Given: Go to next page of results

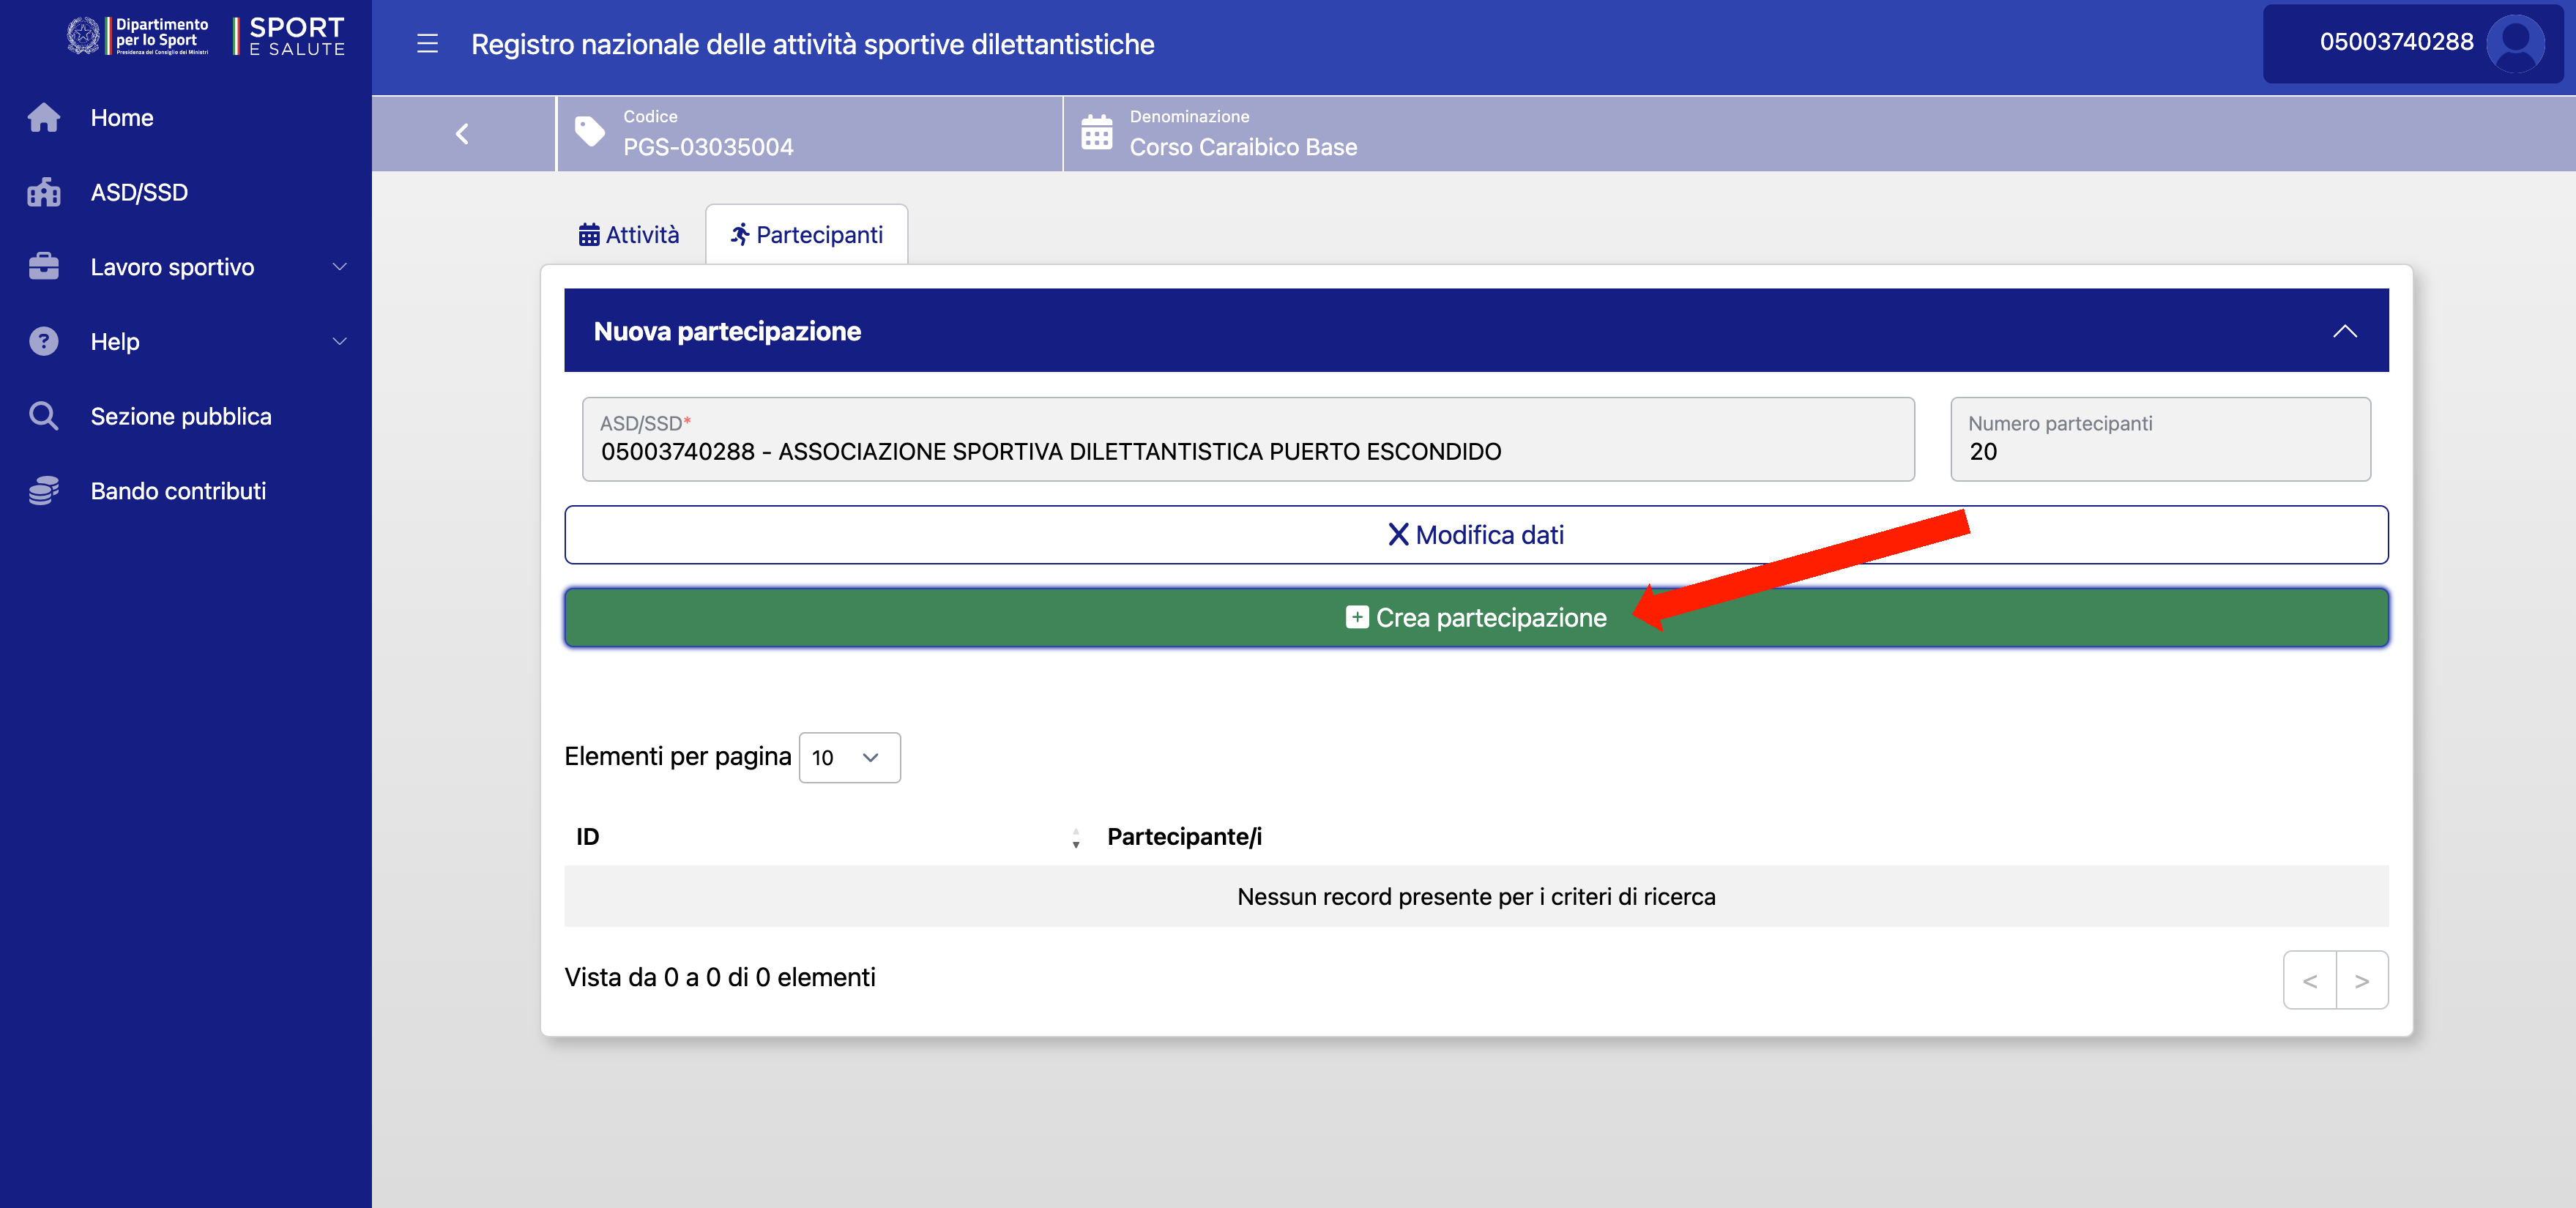Looking at the screenshot, I should [2361, 981].
